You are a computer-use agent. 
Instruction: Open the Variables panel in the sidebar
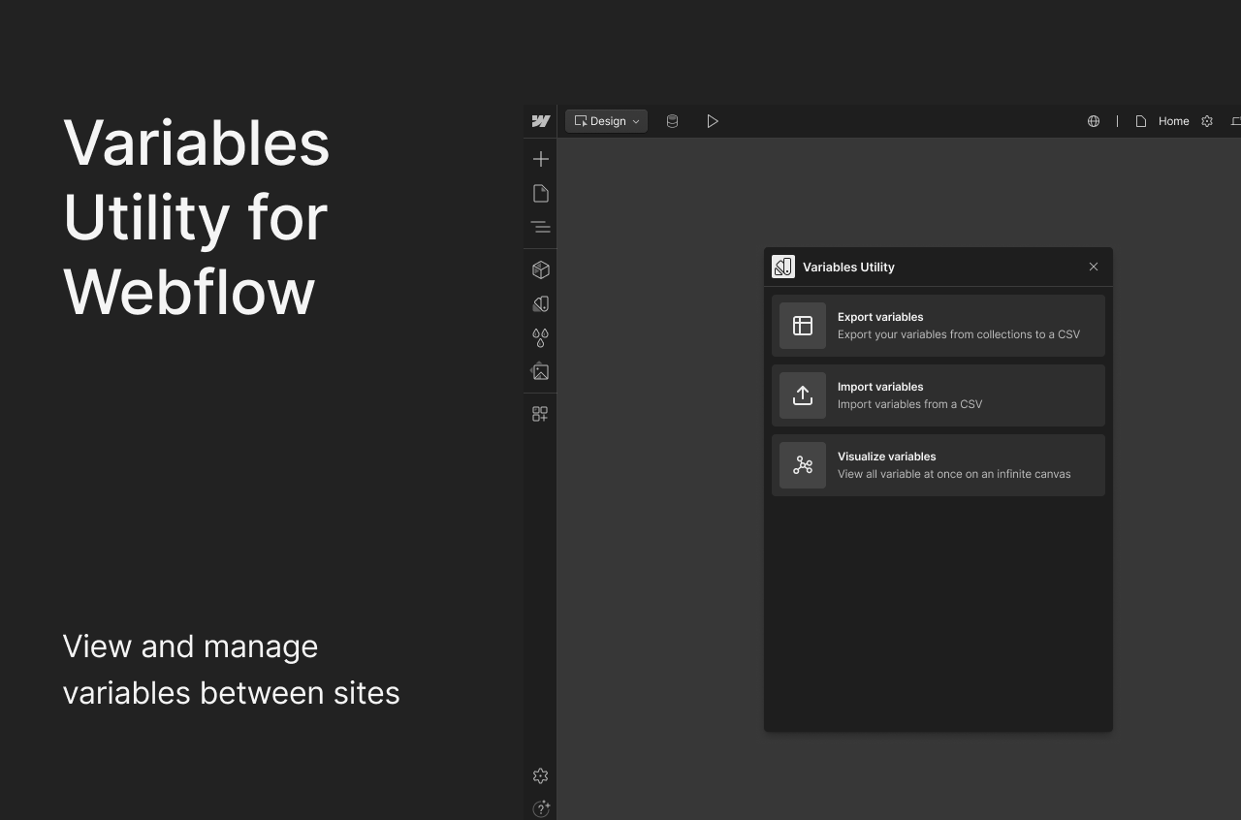[540, 338]
